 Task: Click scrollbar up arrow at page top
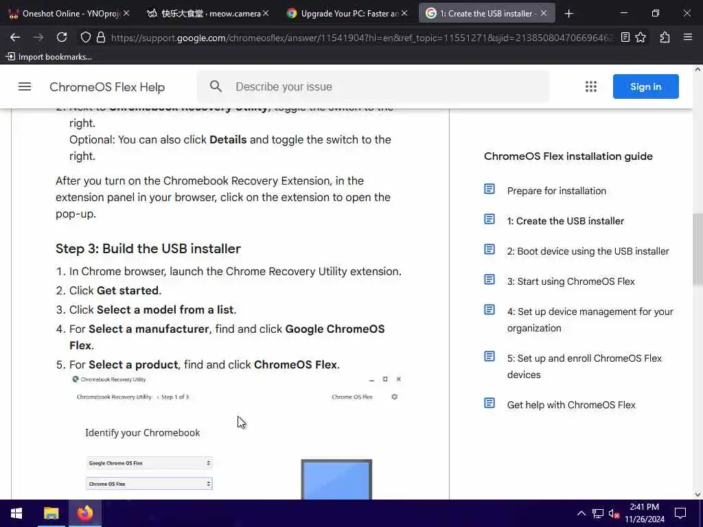(x=698, y=69)
